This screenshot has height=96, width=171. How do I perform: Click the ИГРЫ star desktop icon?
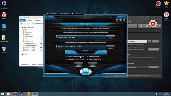tap(166, 4)
